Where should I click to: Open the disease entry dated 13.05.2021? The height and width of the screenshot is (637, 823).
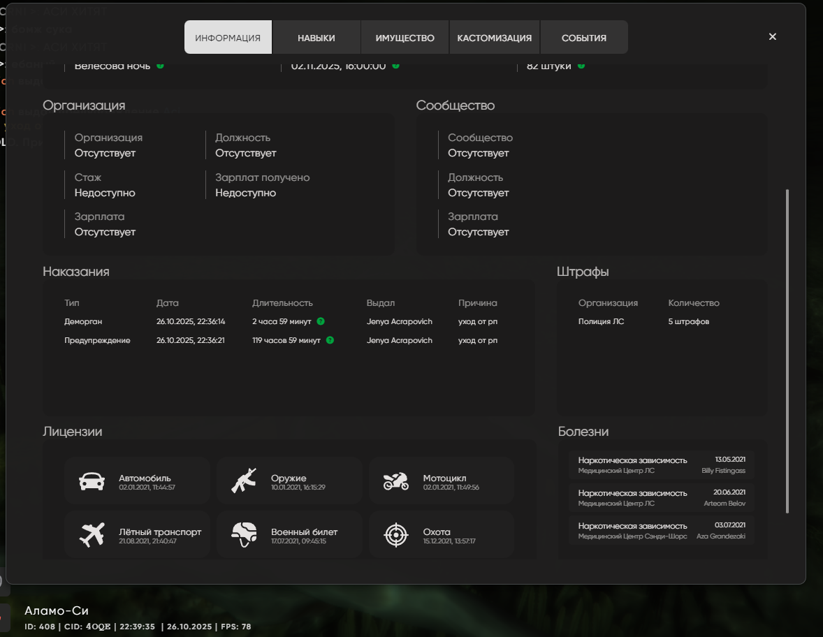click(x=661, y=464)
